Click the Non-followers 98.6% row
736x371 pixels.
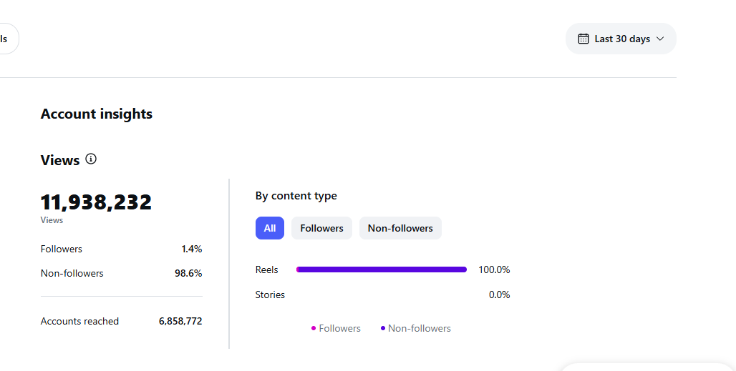[122, 274]
